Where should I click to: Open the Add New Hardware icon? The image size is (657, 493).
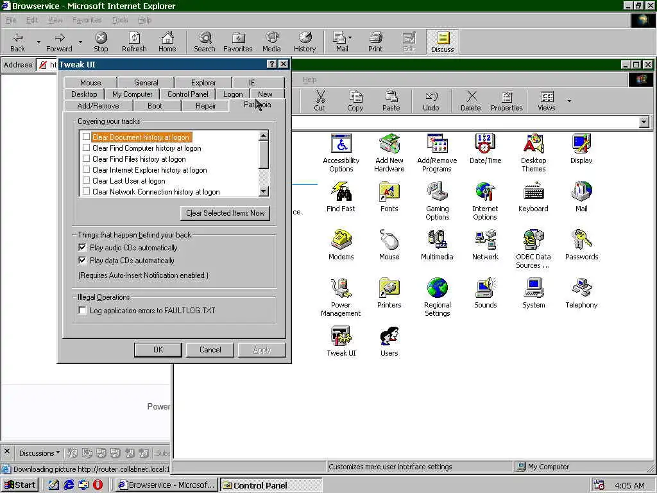pyautogui.click(x=389, y=153)
